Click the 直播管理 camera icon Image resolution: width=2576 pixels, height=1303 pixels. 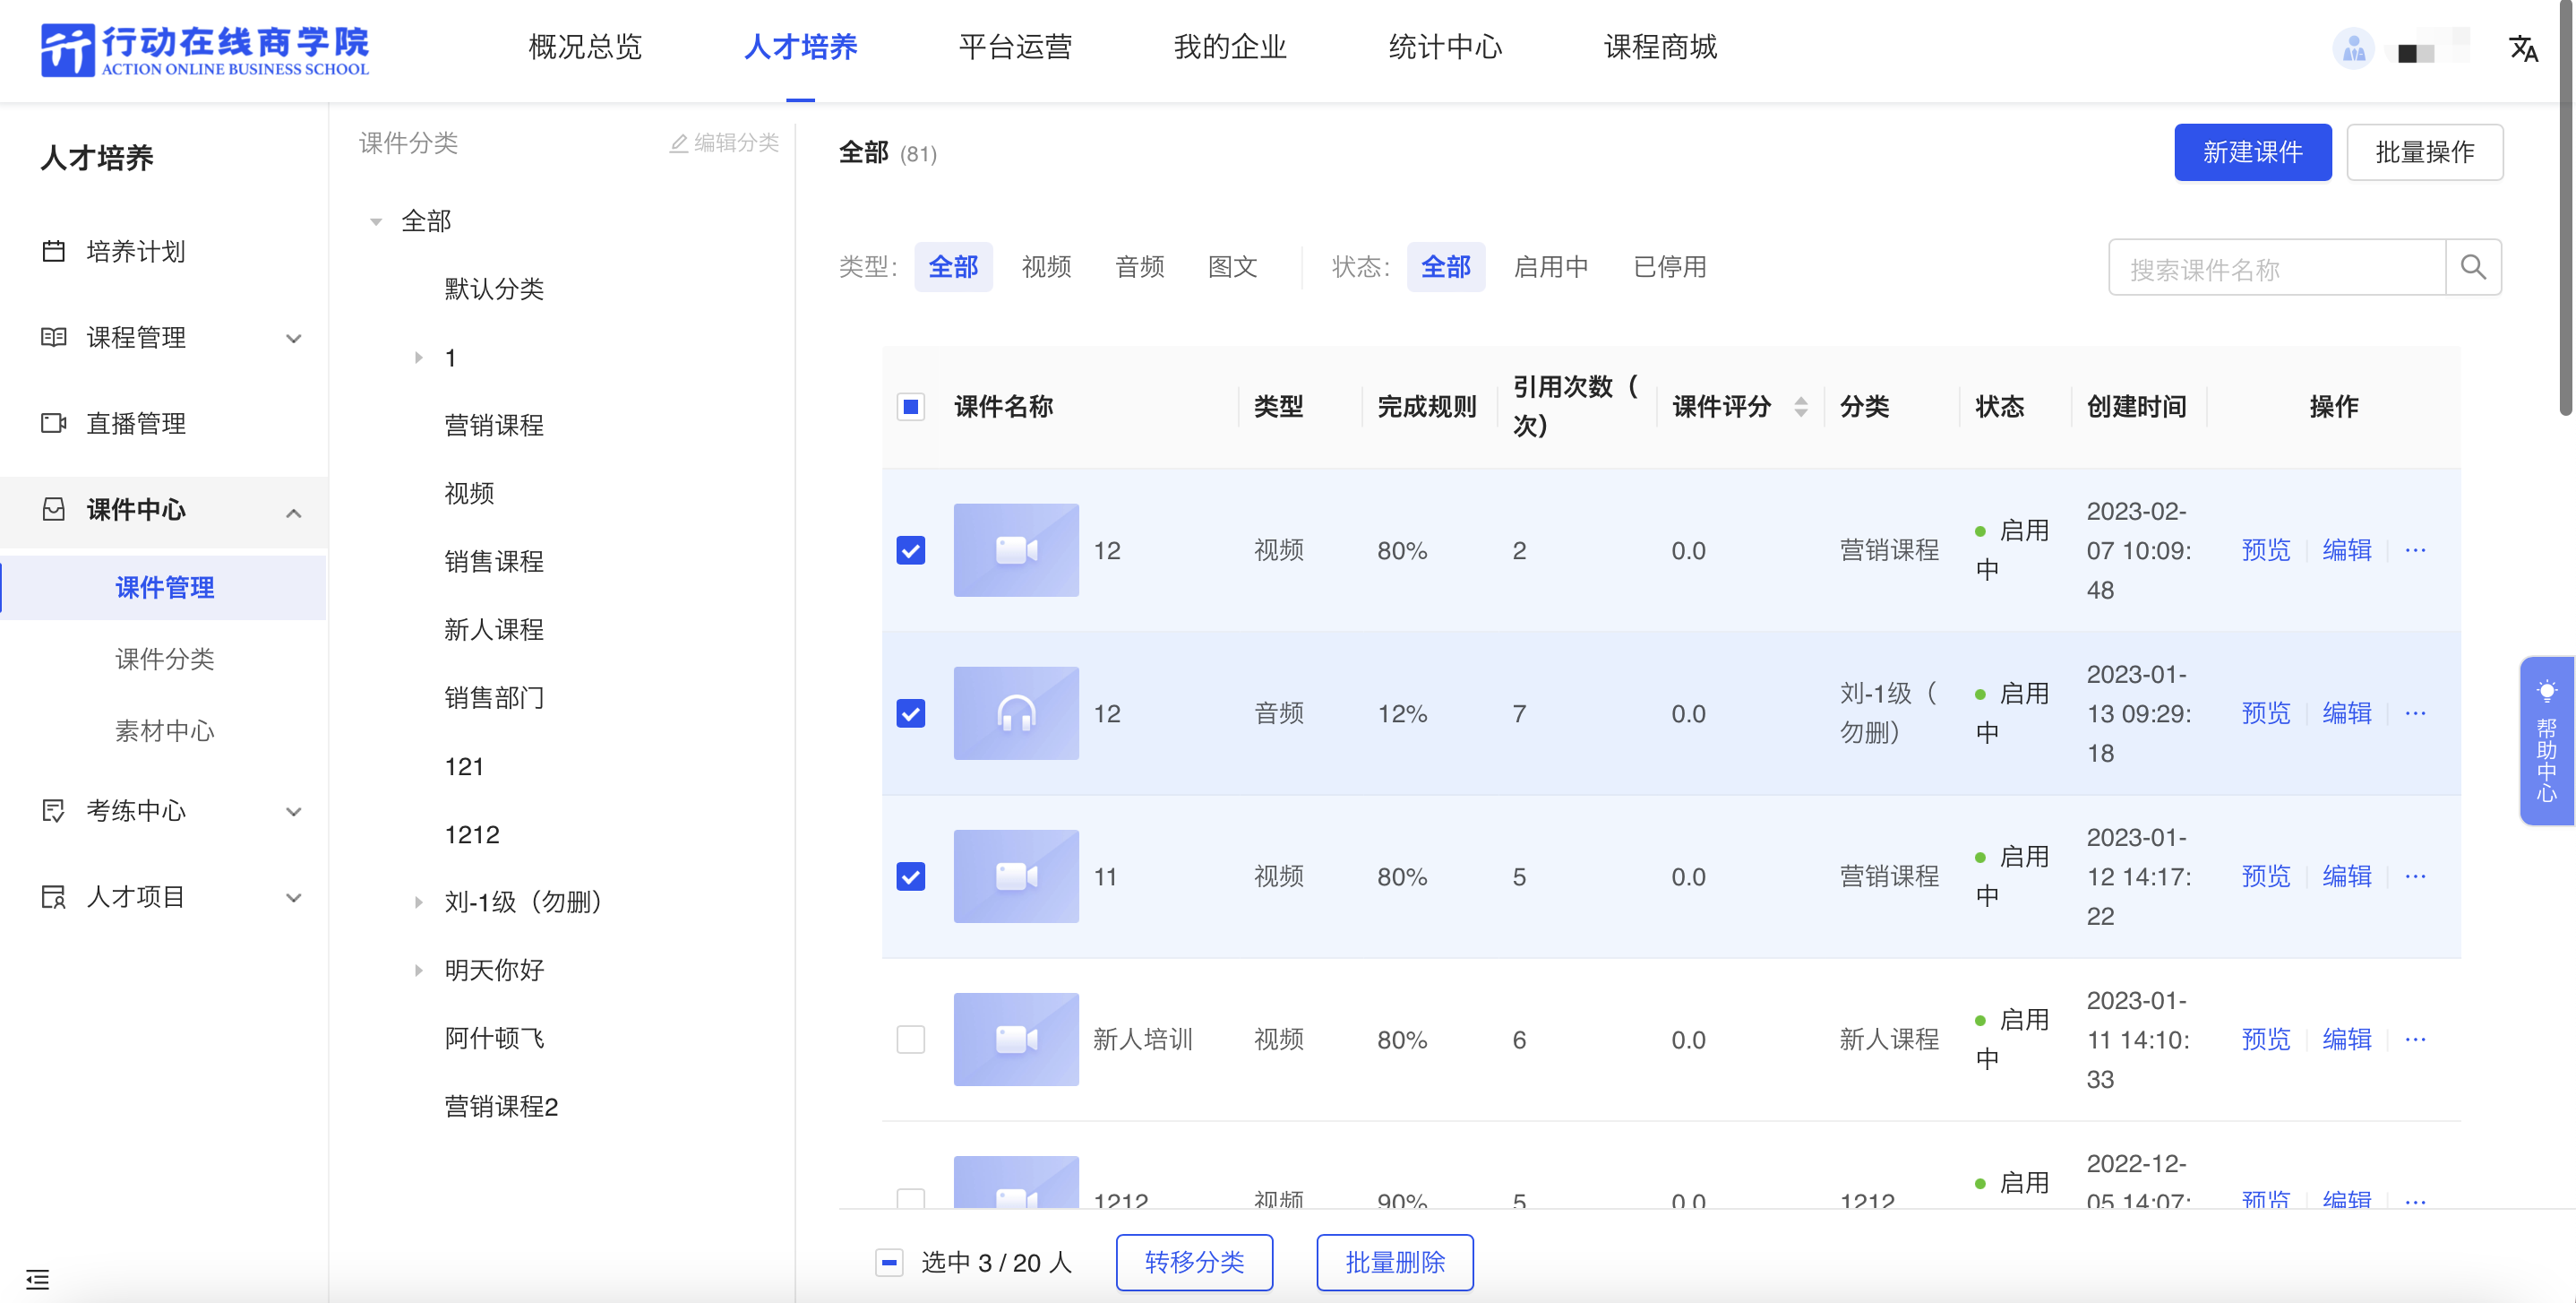point(54,423)
